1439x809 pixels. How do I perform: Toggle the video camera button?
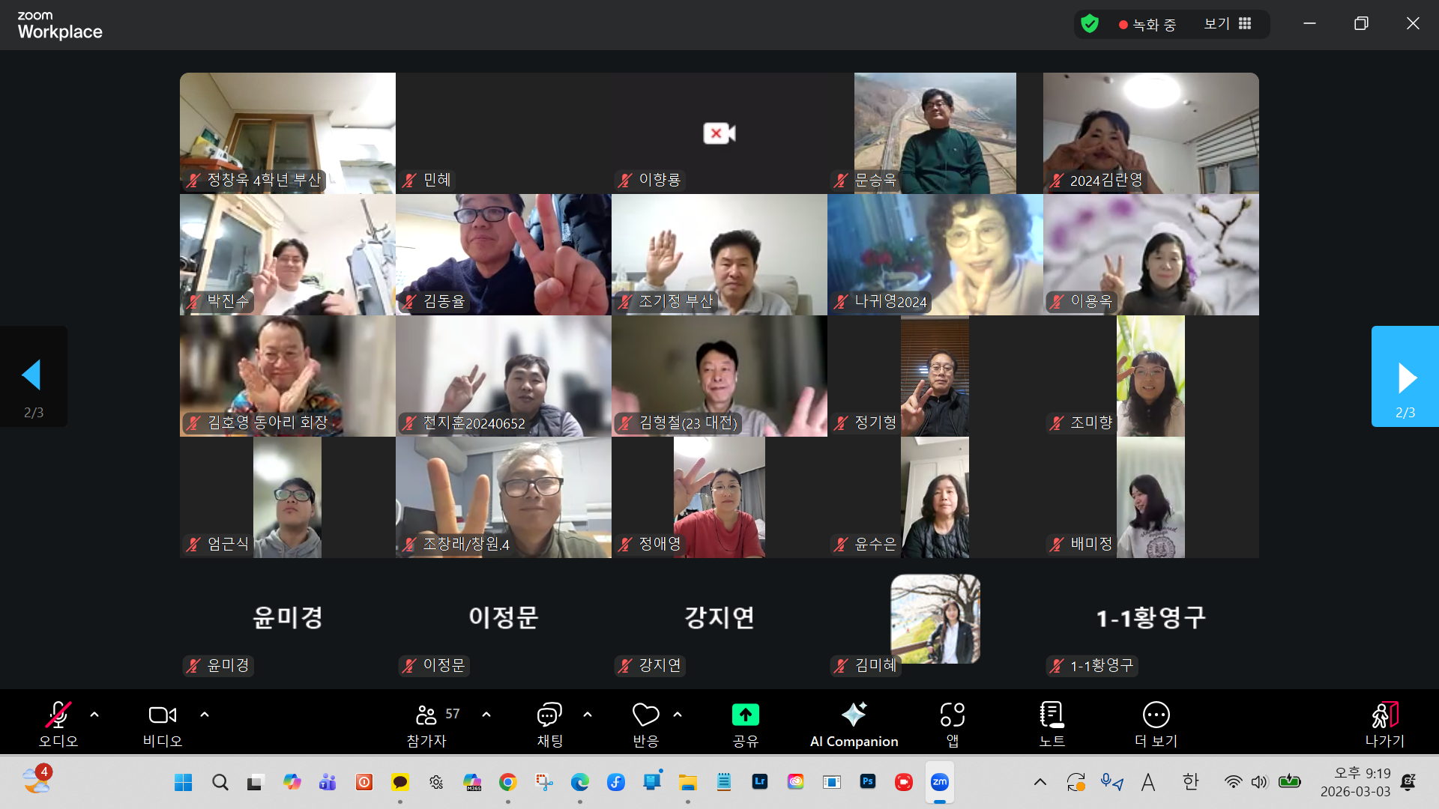click(163, 715)
